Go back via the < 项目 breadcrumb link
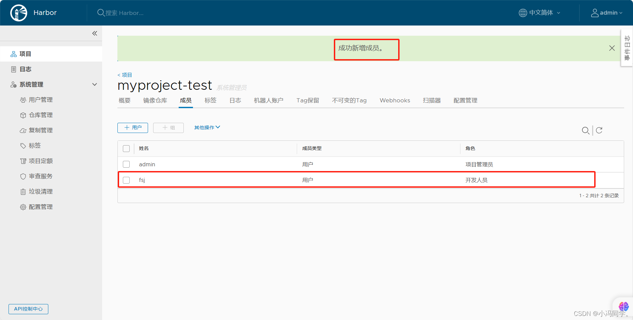633x320 pixels. click(125, 75)
